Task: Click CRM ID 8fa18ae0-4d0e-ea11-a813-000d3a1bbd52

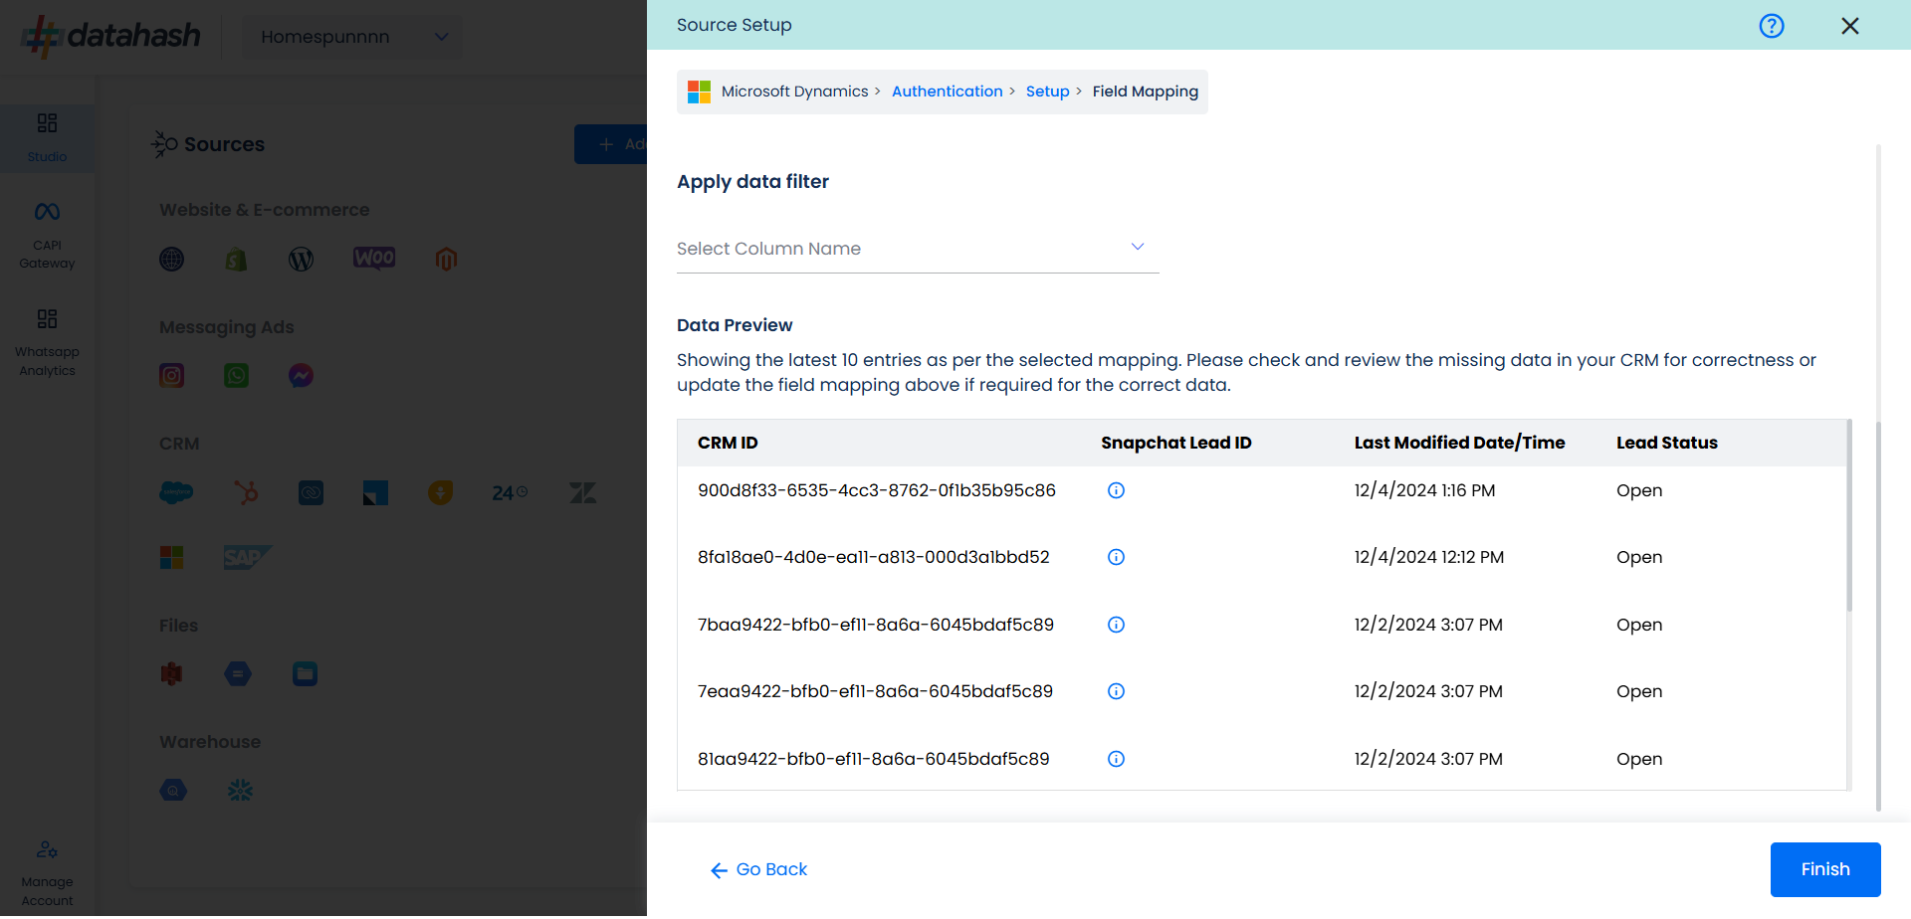Action: click(x=873, y=557)
